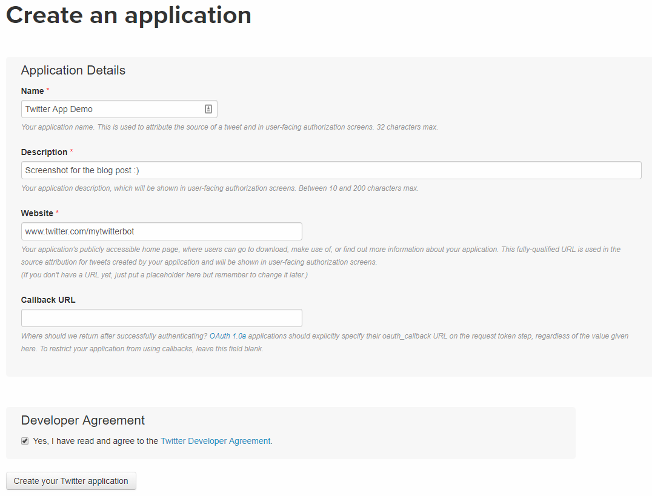The width and height of the screenshot is (652, 496).
Task: Click the 'Callback URL' field label
Action: 48,300
